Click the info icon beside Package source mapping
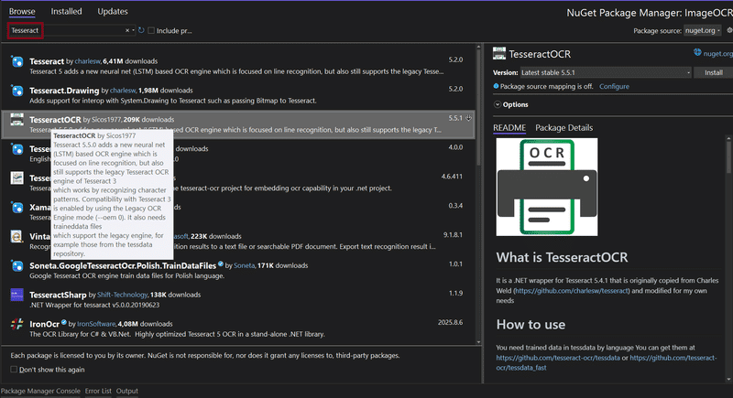 pos(496,86)
